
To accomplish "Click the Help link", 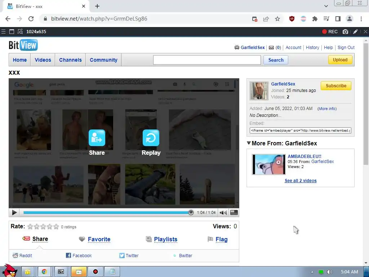I will (x=328, y=48).
